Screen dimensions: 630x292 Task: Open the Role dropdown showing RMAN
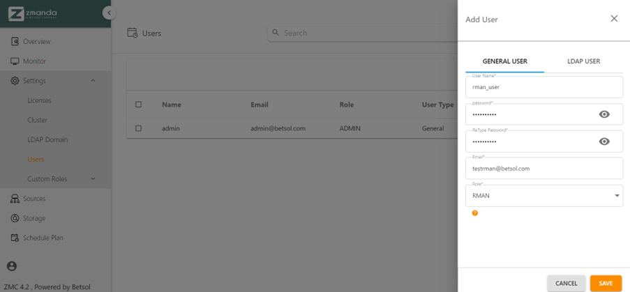(543, 196)
